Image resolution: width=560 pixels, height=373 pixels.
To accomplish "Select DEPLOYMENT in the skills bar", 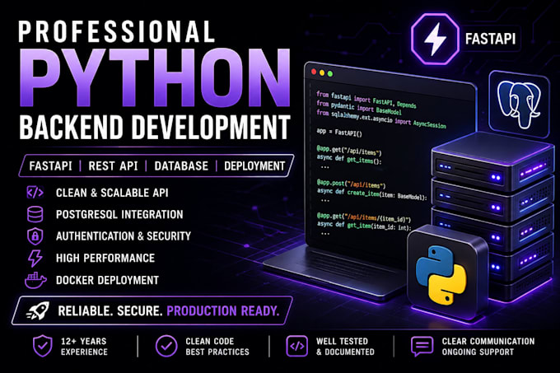I will [254, 166].
